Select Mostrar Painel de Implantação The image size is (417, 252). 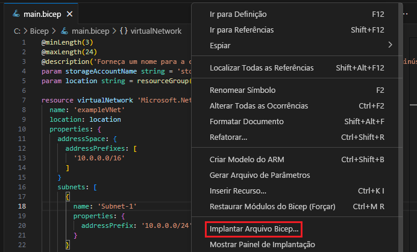pos(297,245)
